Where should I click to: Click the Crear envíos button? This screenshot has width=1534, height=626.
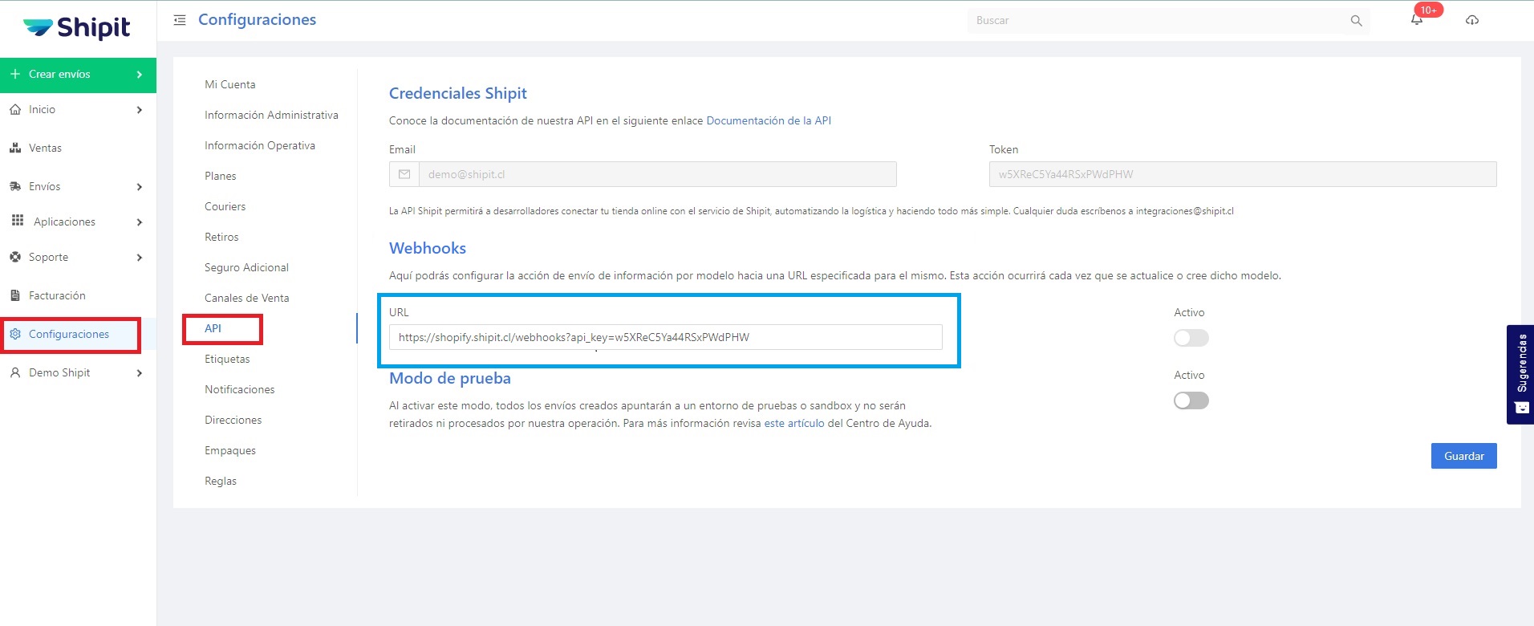(78, 75)
